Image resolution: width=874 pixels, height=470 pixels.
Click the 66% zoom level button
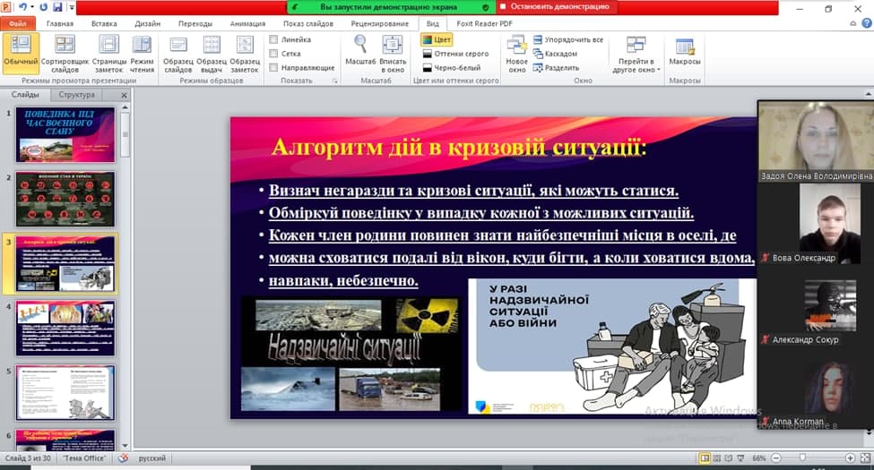coord(758,457)
